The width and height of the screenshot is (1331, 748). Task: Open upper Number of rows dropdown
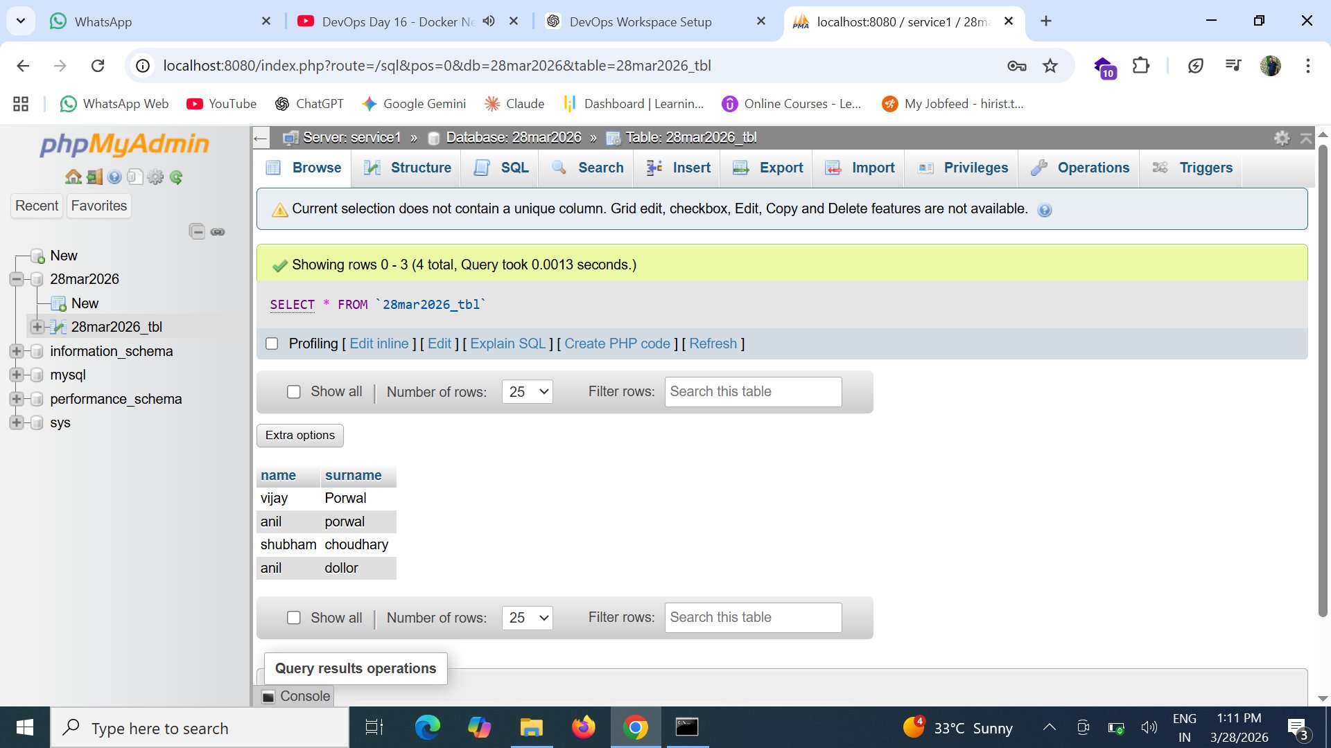point(527,392)
